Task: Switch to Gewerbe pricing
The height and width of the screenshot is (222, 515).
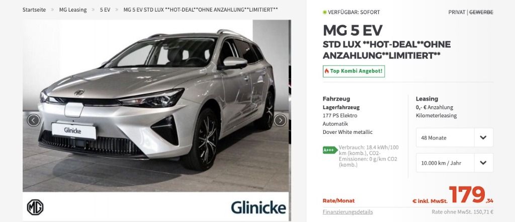Action: coord(481,12)
